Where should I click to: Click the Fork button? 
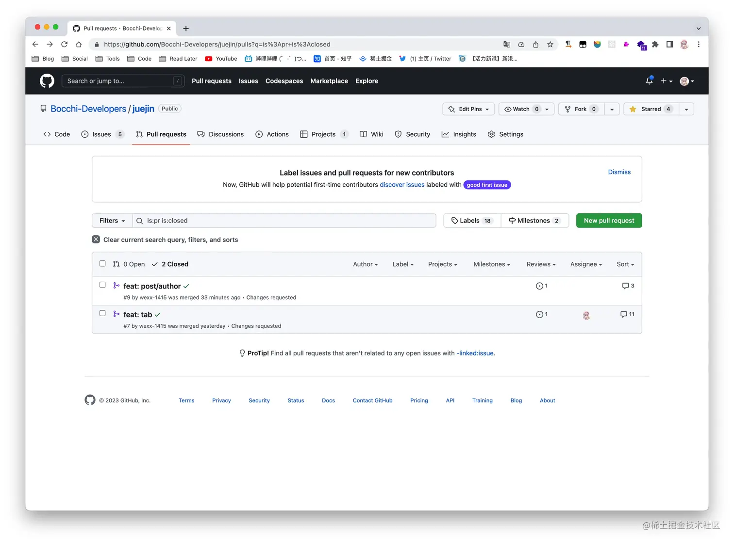pyautogui.click(x=581, y=109)
